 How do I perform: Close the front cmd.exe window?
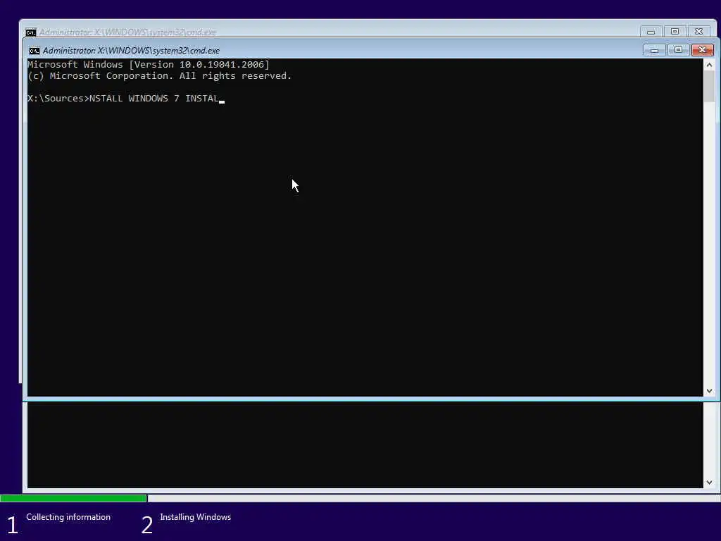[x=703, y=50]
